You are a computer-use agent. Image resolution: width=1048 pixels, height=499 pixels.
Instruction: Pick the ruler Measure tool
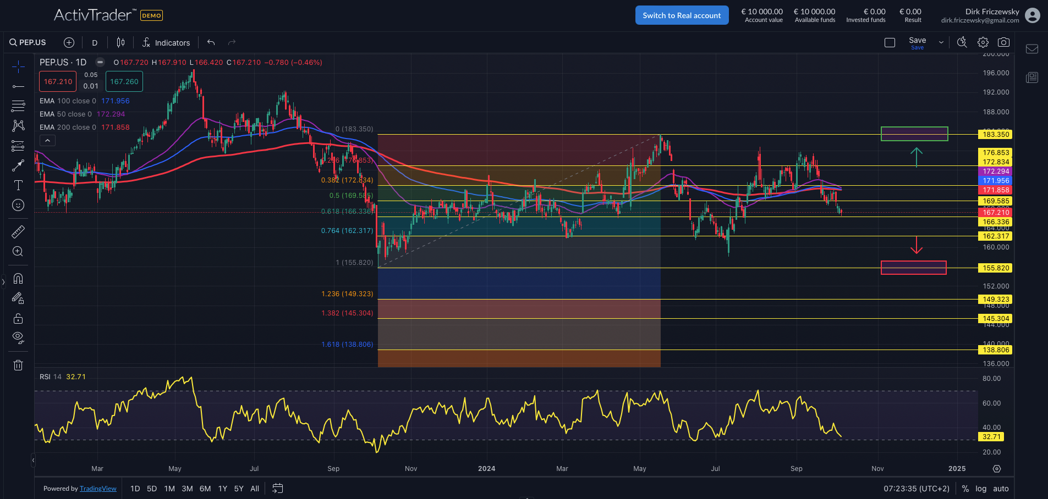[18, 232]
